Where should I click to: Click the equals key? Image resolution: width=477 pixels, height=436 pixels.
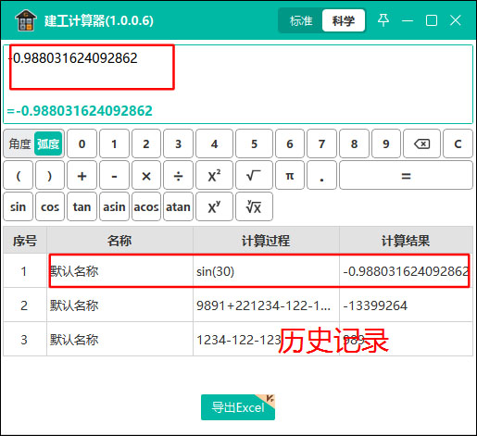coord(406,175)
